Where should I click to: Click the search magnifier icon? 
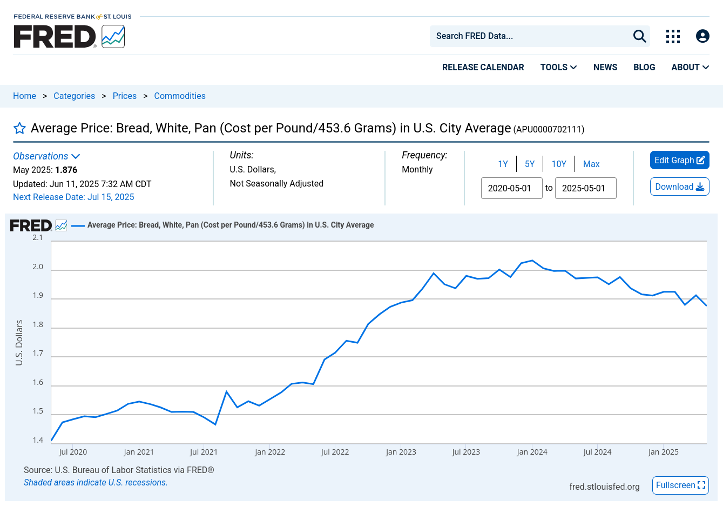[x=639, y=36]
